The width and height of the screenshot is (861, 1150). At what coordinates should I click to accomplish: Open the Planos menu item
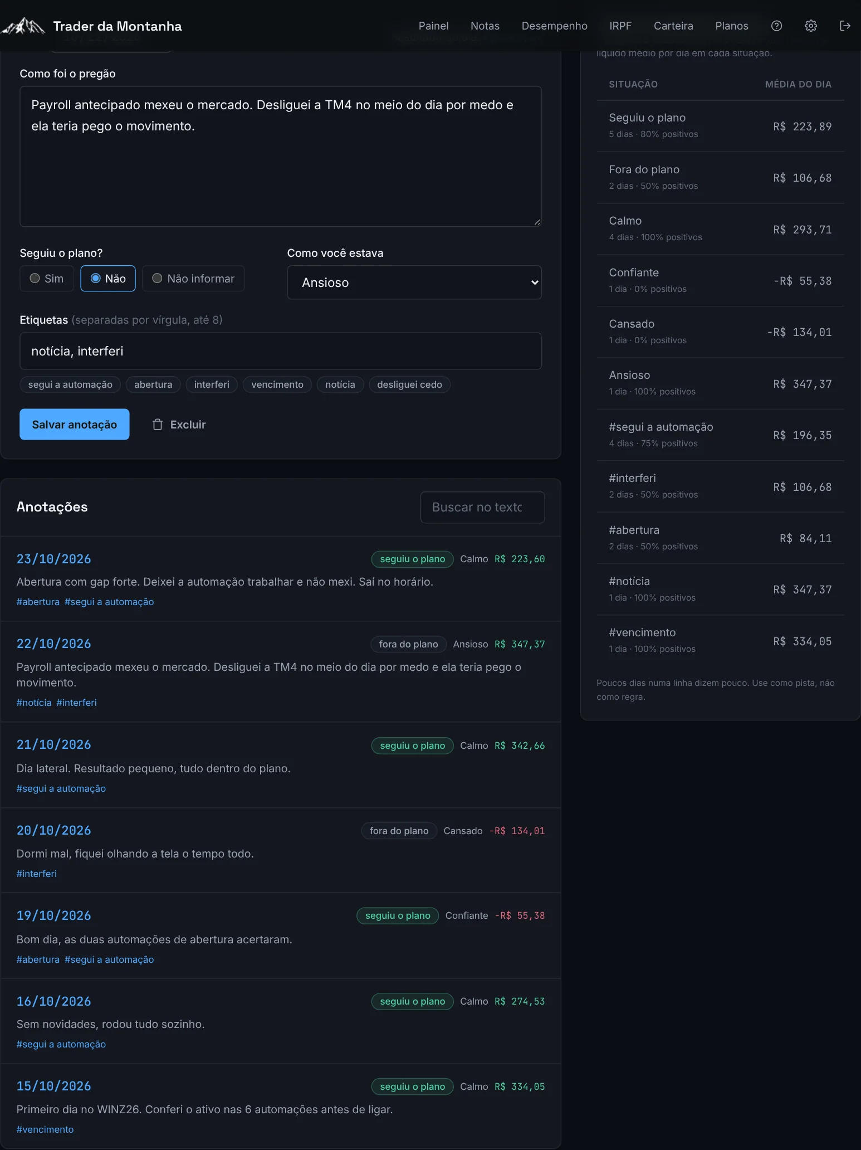pyautogui.click(x=732, y=26)
